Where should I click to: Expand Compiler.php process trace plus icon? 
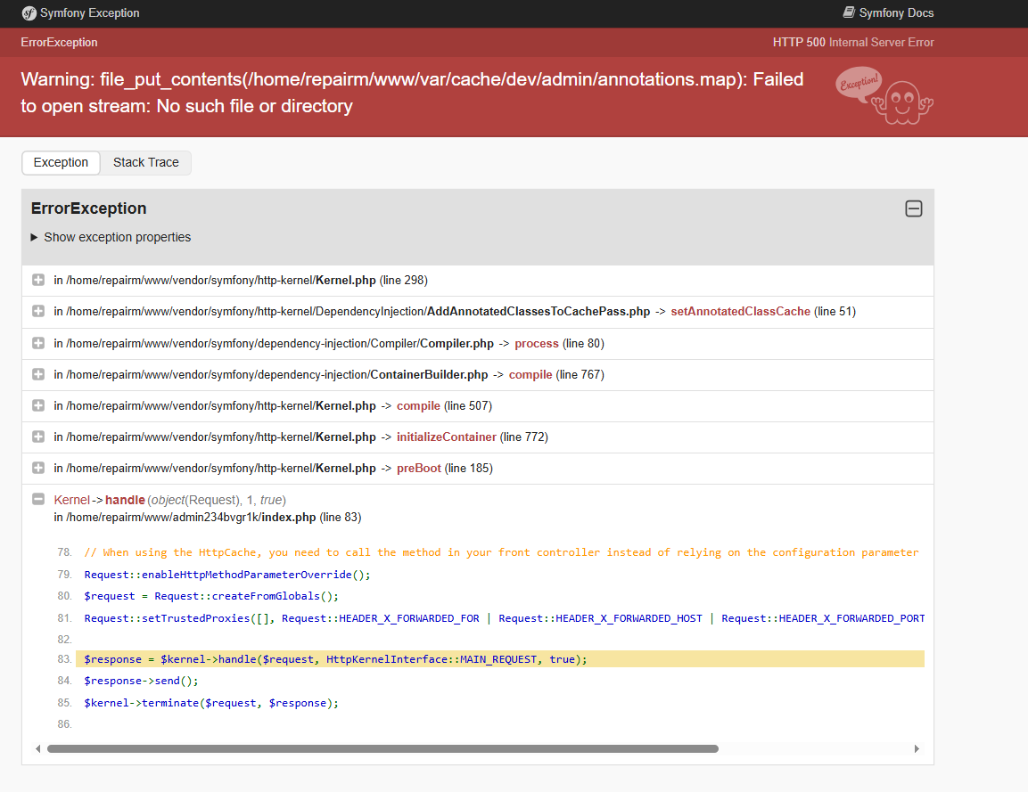coord(38,343)
